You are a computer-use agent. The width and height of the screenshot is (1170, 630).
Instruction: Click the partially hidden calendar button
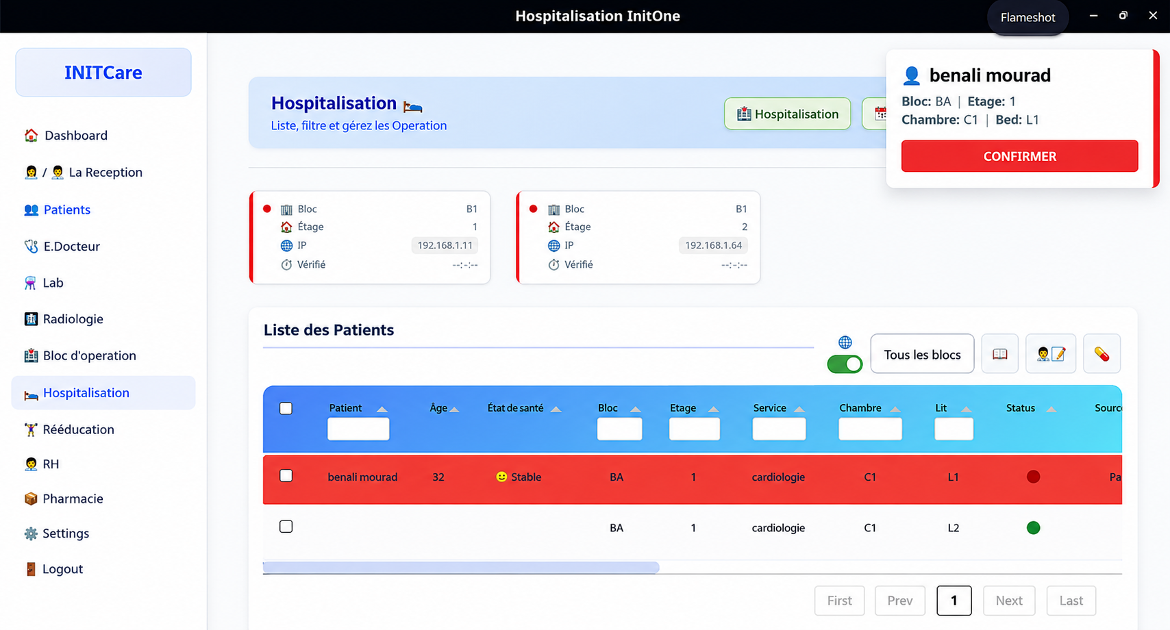[875, 114]
